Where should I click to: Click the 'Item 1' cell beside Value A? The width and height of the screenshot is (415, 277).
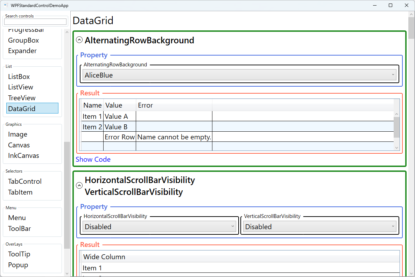pos(92,116)
